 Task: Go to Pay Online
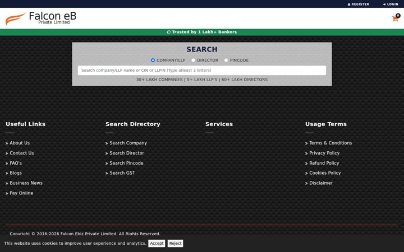(21, 193)
